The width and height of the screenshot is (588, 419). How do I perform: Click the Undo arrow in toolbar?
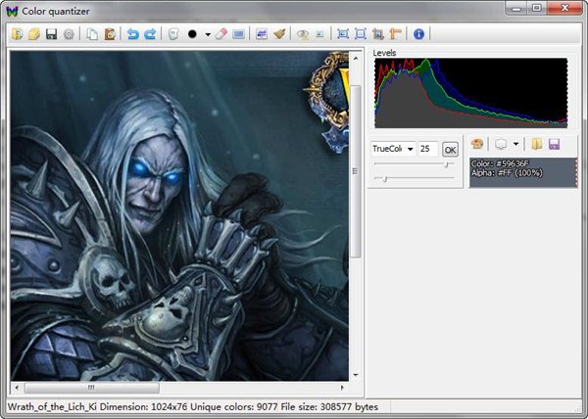[133, 33]
